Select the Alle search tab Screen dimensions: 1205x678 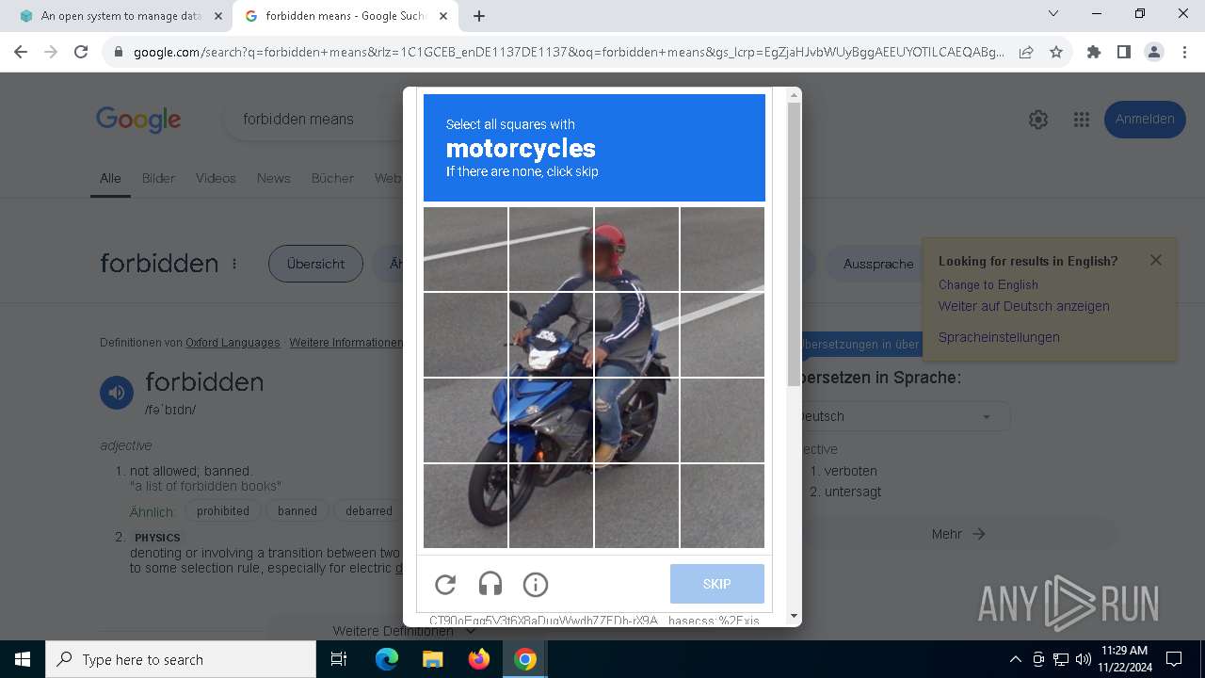coord(110,178)
